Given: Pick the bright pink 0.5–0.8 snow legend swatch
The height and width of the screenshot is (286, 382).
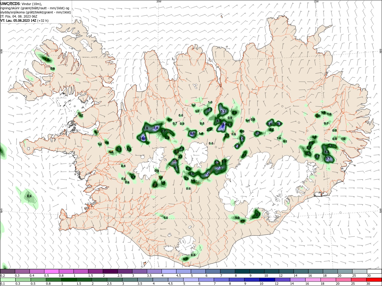Looking at the screenshot, I should point(51,271).
